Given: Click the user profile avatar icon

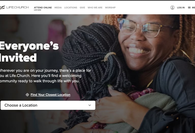Looking at the screenshot, I should (172, 8).
